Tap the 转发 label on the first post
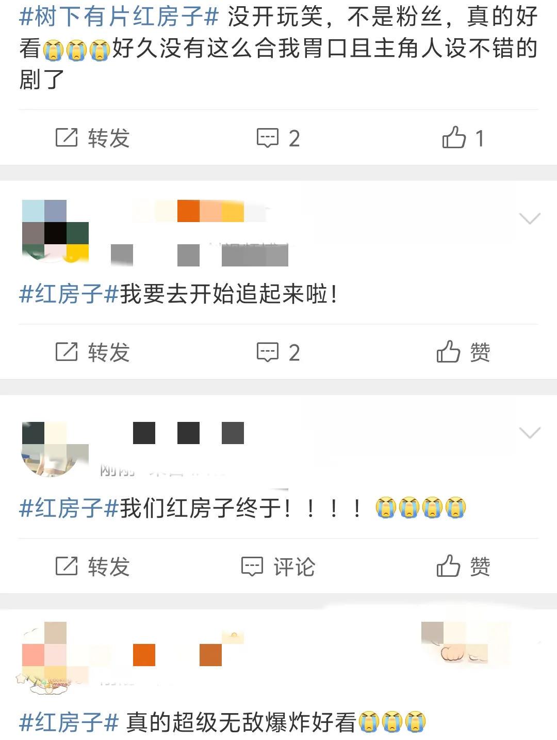Viewport: 557px width, 740px height. click(x=109, y=138)
